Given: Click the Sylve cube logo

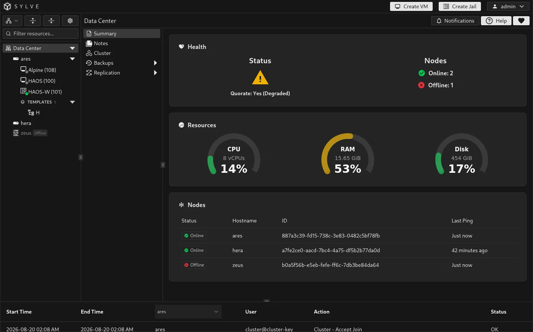Looking at the screenshot, I should [7, 6].
